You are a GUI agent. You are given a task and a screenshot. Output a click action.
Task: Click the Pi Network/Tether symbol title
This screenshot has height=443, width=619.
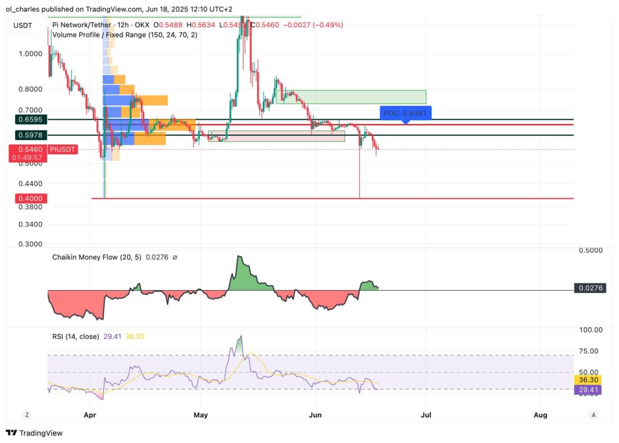pyautogui.click(x=82, y=25)
